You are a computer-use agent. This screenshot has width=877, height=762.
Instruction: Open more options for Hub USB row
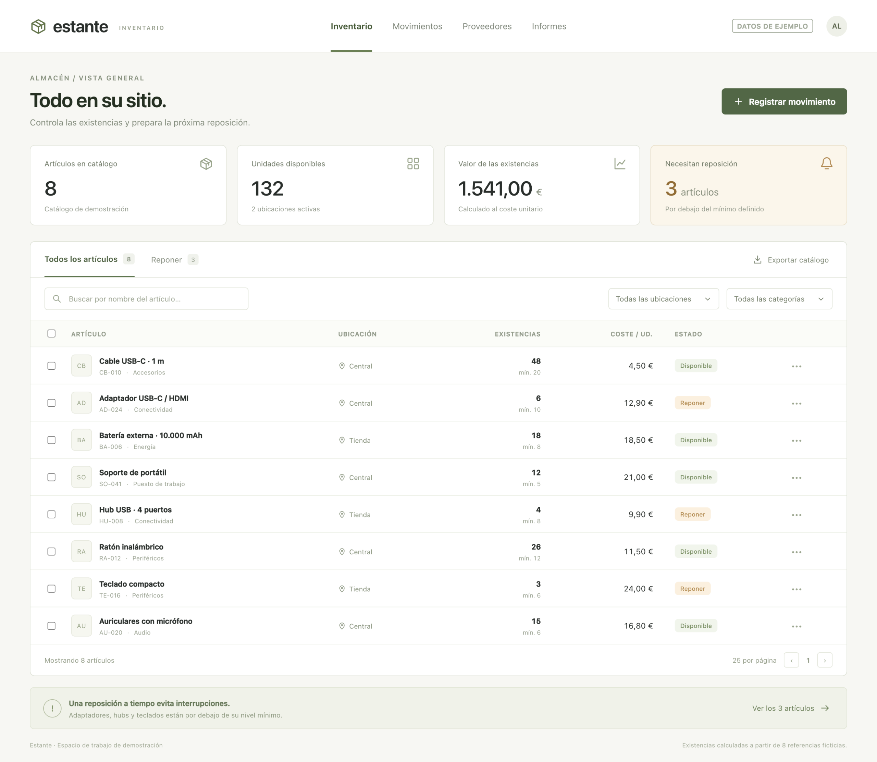point(796,515)
